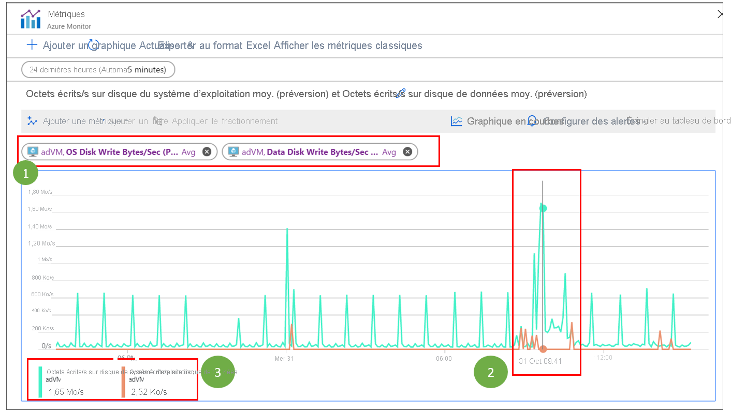Click the Azure Monitor Metrics chart logo
The width and height of the screenshot is (731, 414).
click(x=31, y=19)
